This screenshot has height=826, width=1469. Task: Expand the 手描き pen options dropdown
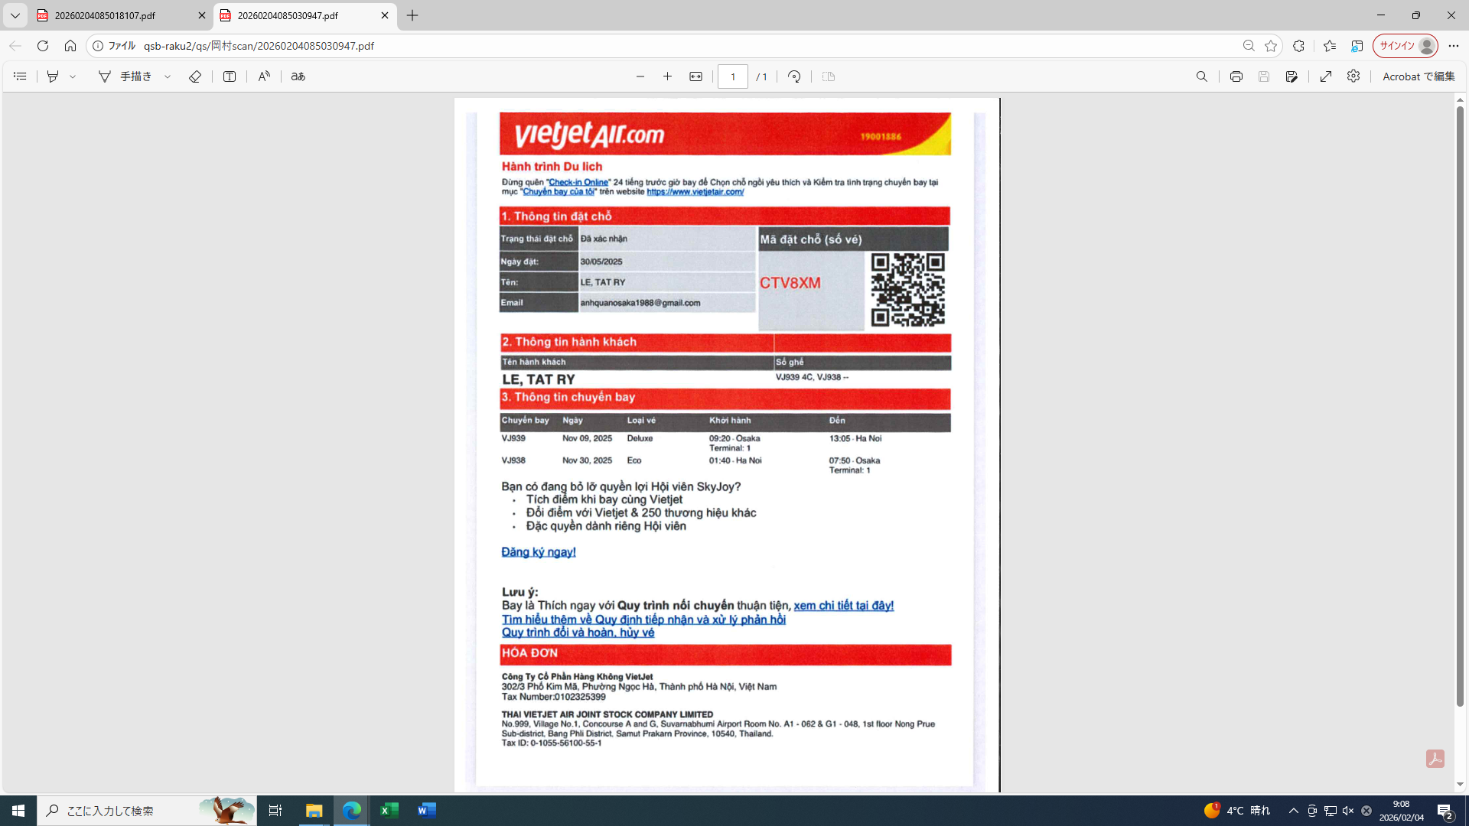168,76
